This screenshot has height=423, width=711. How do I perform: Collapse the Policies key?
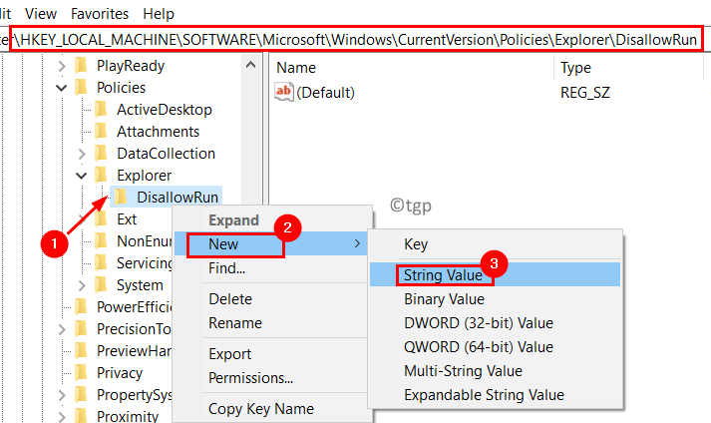[62, 88]
